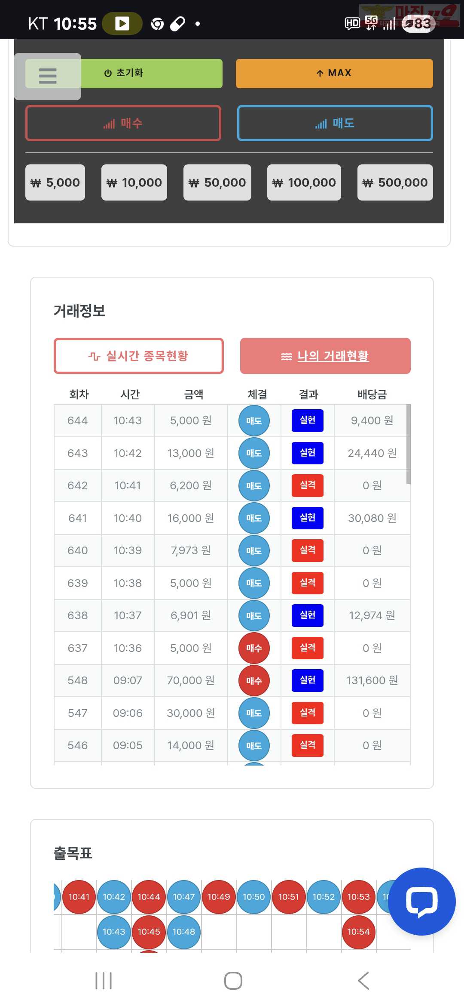Select the 매도 sell option

[335, 123]
